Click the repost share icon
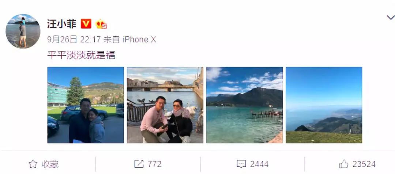The width and height of the screenshot is (395, 174). [139, 164]
